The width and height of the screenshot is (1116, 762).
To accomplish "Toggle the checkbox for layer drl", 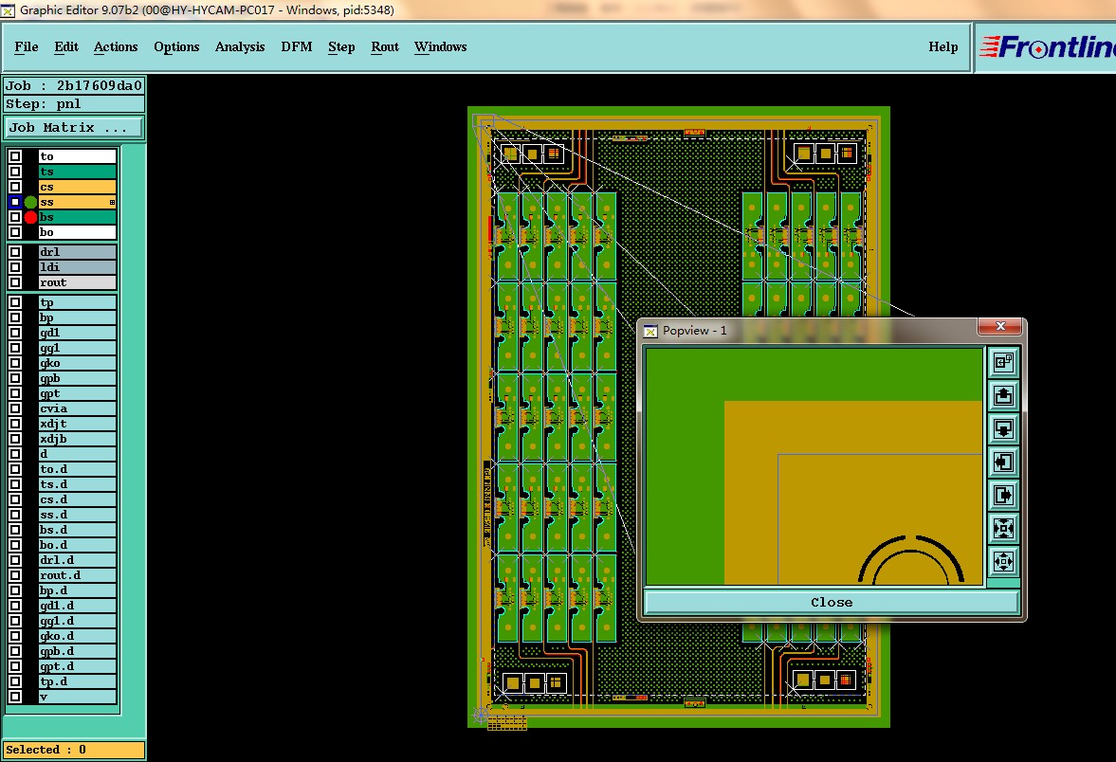I will pyautogui.click(x=15, y=252).
